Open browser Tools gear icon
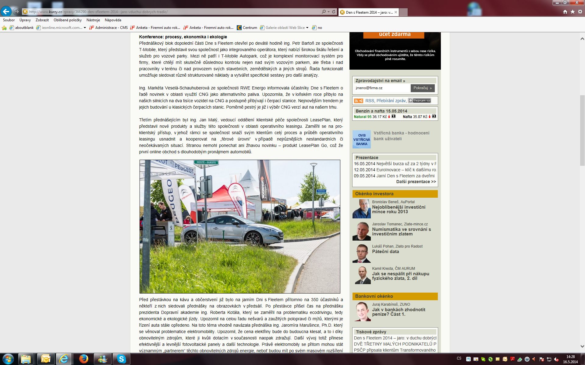 (580, 12)
